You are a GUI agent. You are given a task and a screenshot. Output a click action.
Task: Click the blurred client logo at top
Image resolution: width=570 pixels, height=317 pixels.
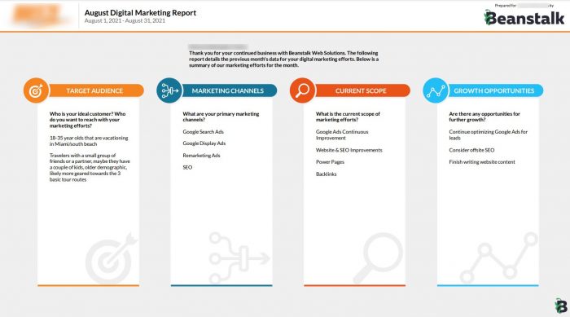[x=37, y=15]
